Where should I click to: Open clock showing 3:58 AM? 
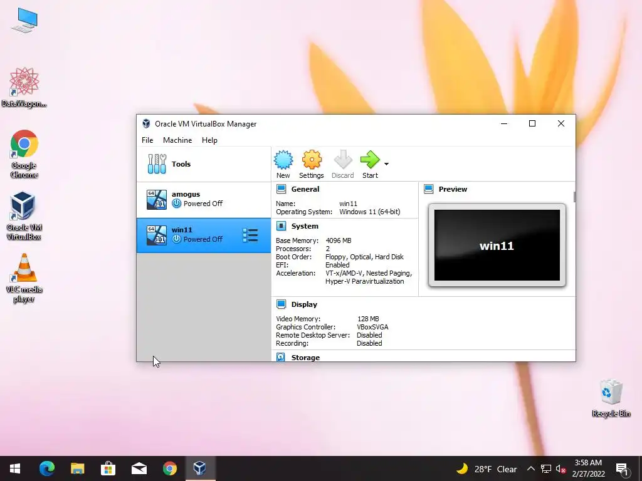(x=588, y=468)
